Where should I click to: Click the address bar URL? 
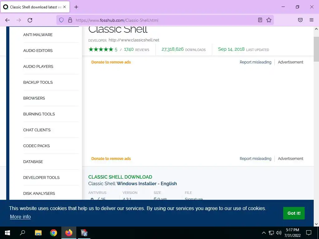click(117, 20)
